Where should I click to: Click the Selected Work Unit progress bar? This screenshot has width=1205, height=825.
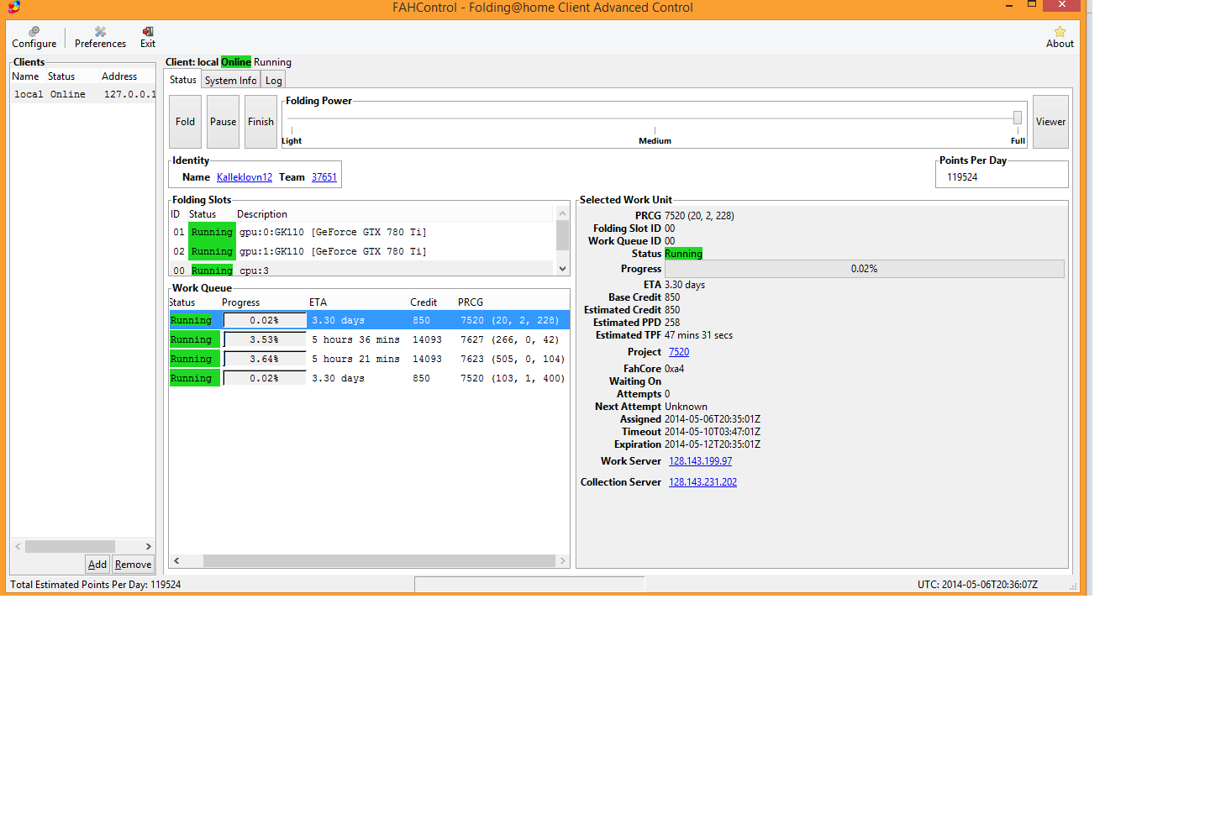pos(864,269)
